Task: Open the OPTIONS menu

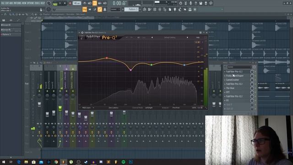Action: point(31,3)
